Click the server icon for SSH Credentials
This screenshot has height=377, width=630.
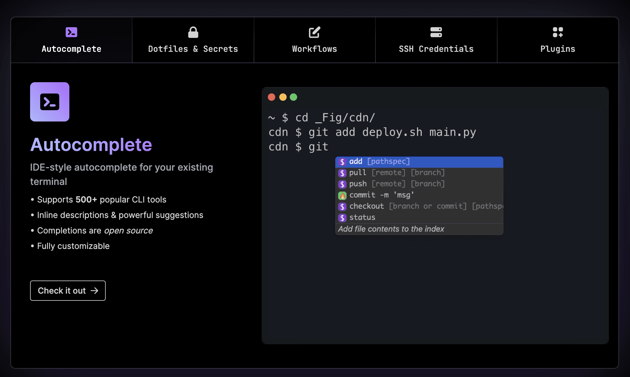[x=436, y=32]
